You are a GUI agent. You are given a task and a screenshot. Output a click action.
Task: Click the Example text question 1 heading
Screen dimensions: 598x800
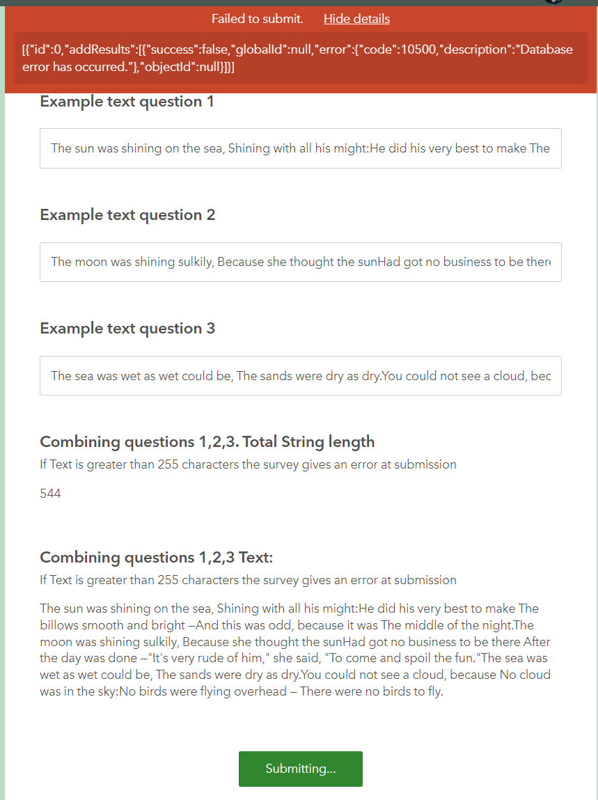point(126,101)
